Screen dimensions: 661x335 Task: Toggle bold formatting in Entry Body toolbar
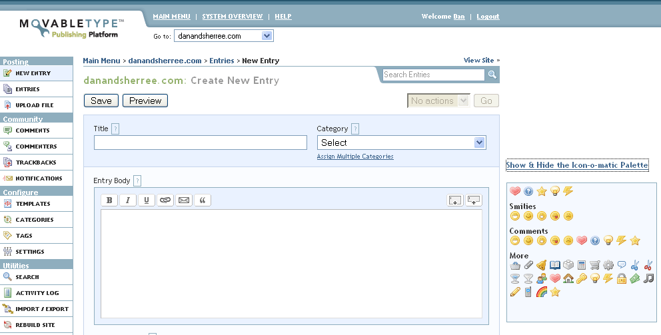click(109, 200)
